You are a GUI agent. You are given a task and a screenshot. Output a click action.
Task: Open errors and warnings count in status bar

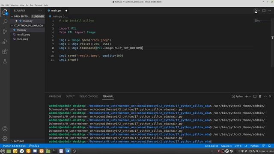pyautogui.click(x=34, y=146)
